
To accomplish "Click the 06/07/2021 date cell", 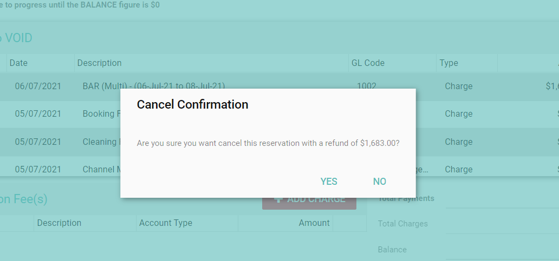I will coord(38,86).
